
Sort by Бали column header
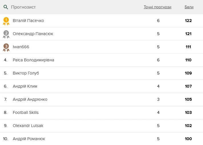(x=189, y=7)
